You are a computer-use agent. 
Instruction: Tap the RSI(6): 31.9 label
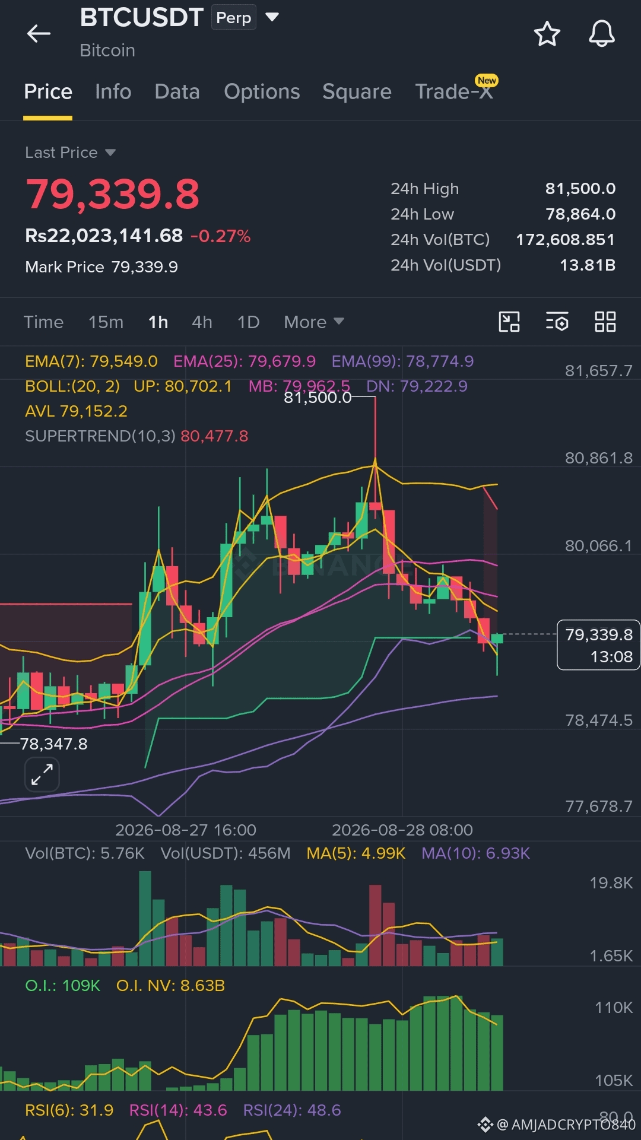(69, 1110)
